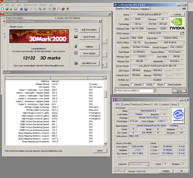Click the yellow question mark help toolbar icon

point(68,9)
